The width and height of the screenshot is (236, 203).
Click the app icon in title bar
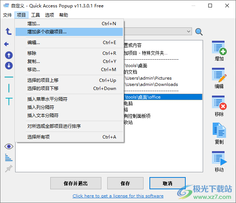6,6
